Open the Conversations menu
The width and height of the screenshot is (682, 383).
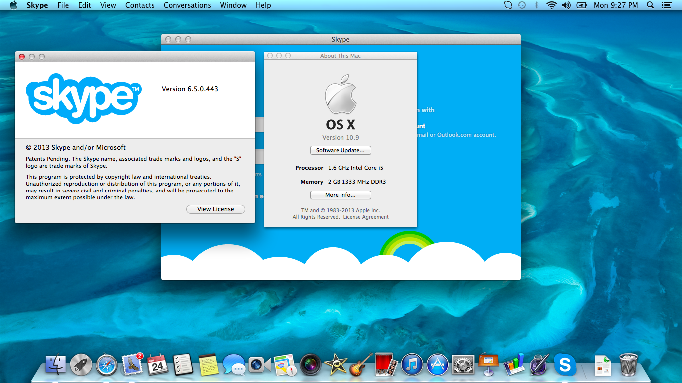(x=187, y=5)
